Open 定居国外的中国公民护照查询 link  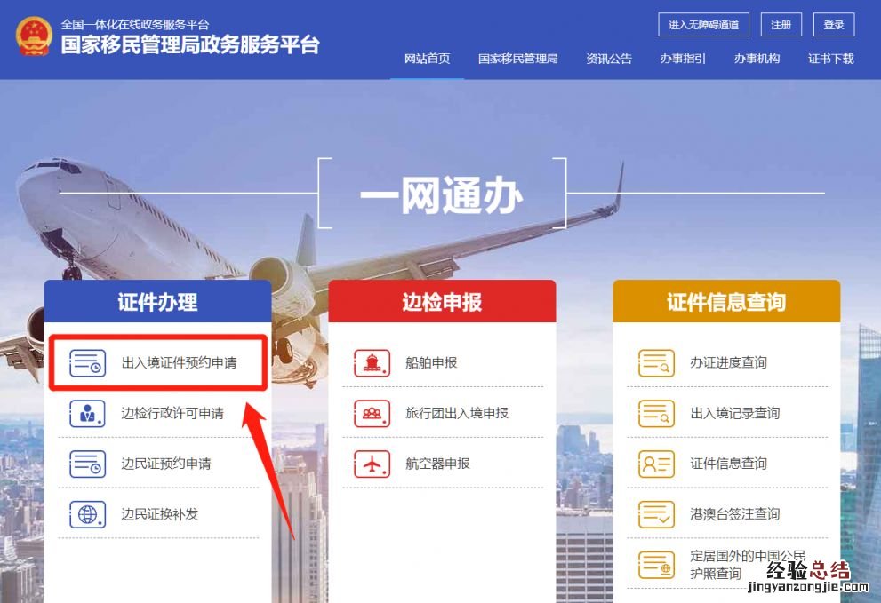pyautogui.click(x=748, y=565)
